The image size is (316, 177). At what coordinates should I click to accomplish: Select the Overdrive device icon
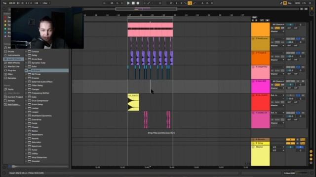point(30,119)
